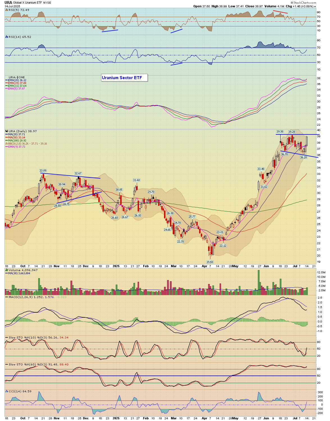Click the red line swatch beside MA(50)

tap(7, 138)
